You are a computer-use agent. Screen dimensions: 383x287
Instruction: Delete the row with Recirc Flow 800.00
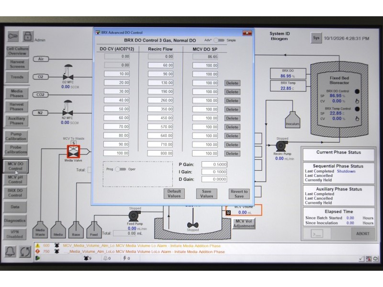pos(232,154)
